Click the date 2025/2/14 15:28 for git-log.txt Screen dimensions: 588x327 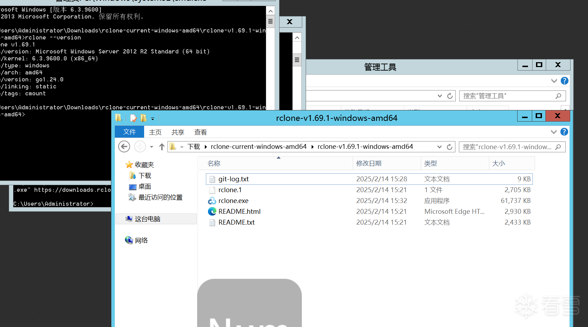pos(382,179)
